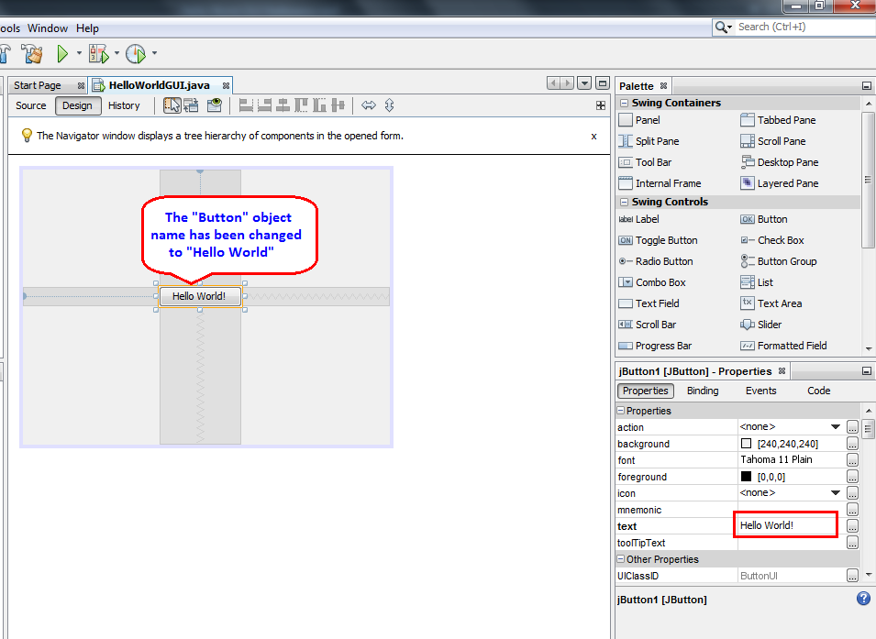Viewport: 876px width, 639px height.
Task: Clean and Build with hammer-and-broom icon
Action: [33, 54]
